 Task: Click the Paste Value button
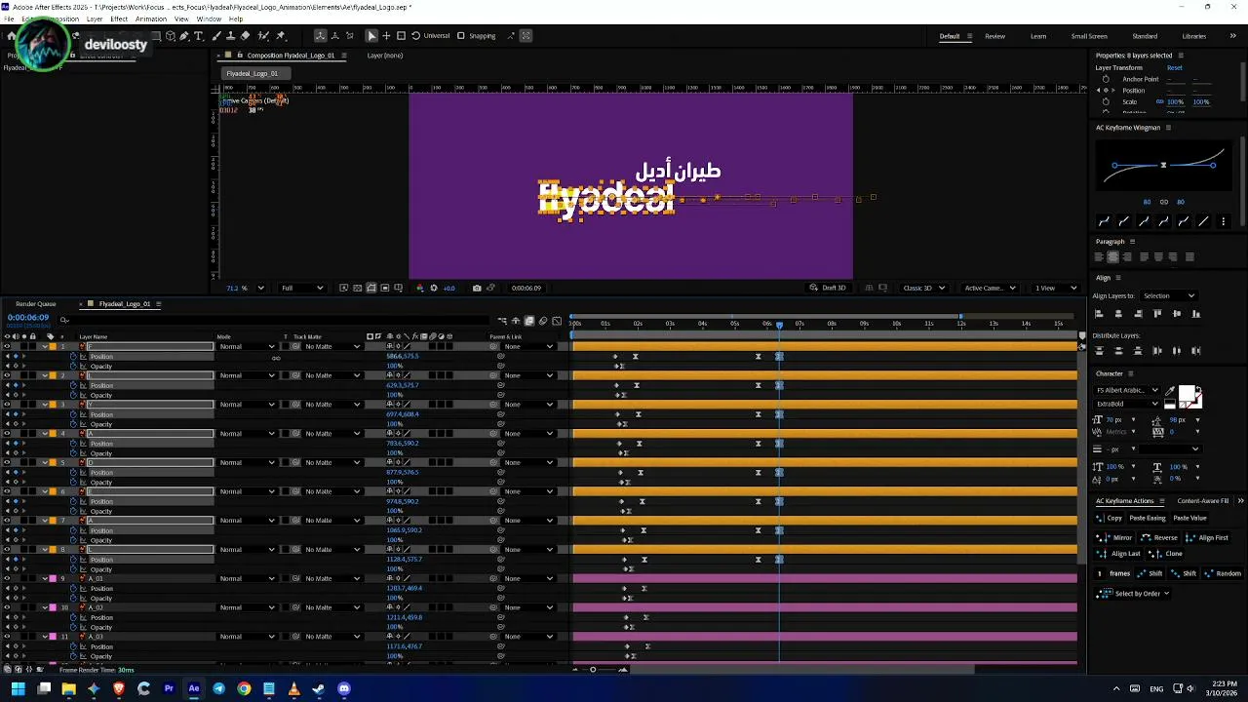pyautogui.click(x=1189, y=518)
